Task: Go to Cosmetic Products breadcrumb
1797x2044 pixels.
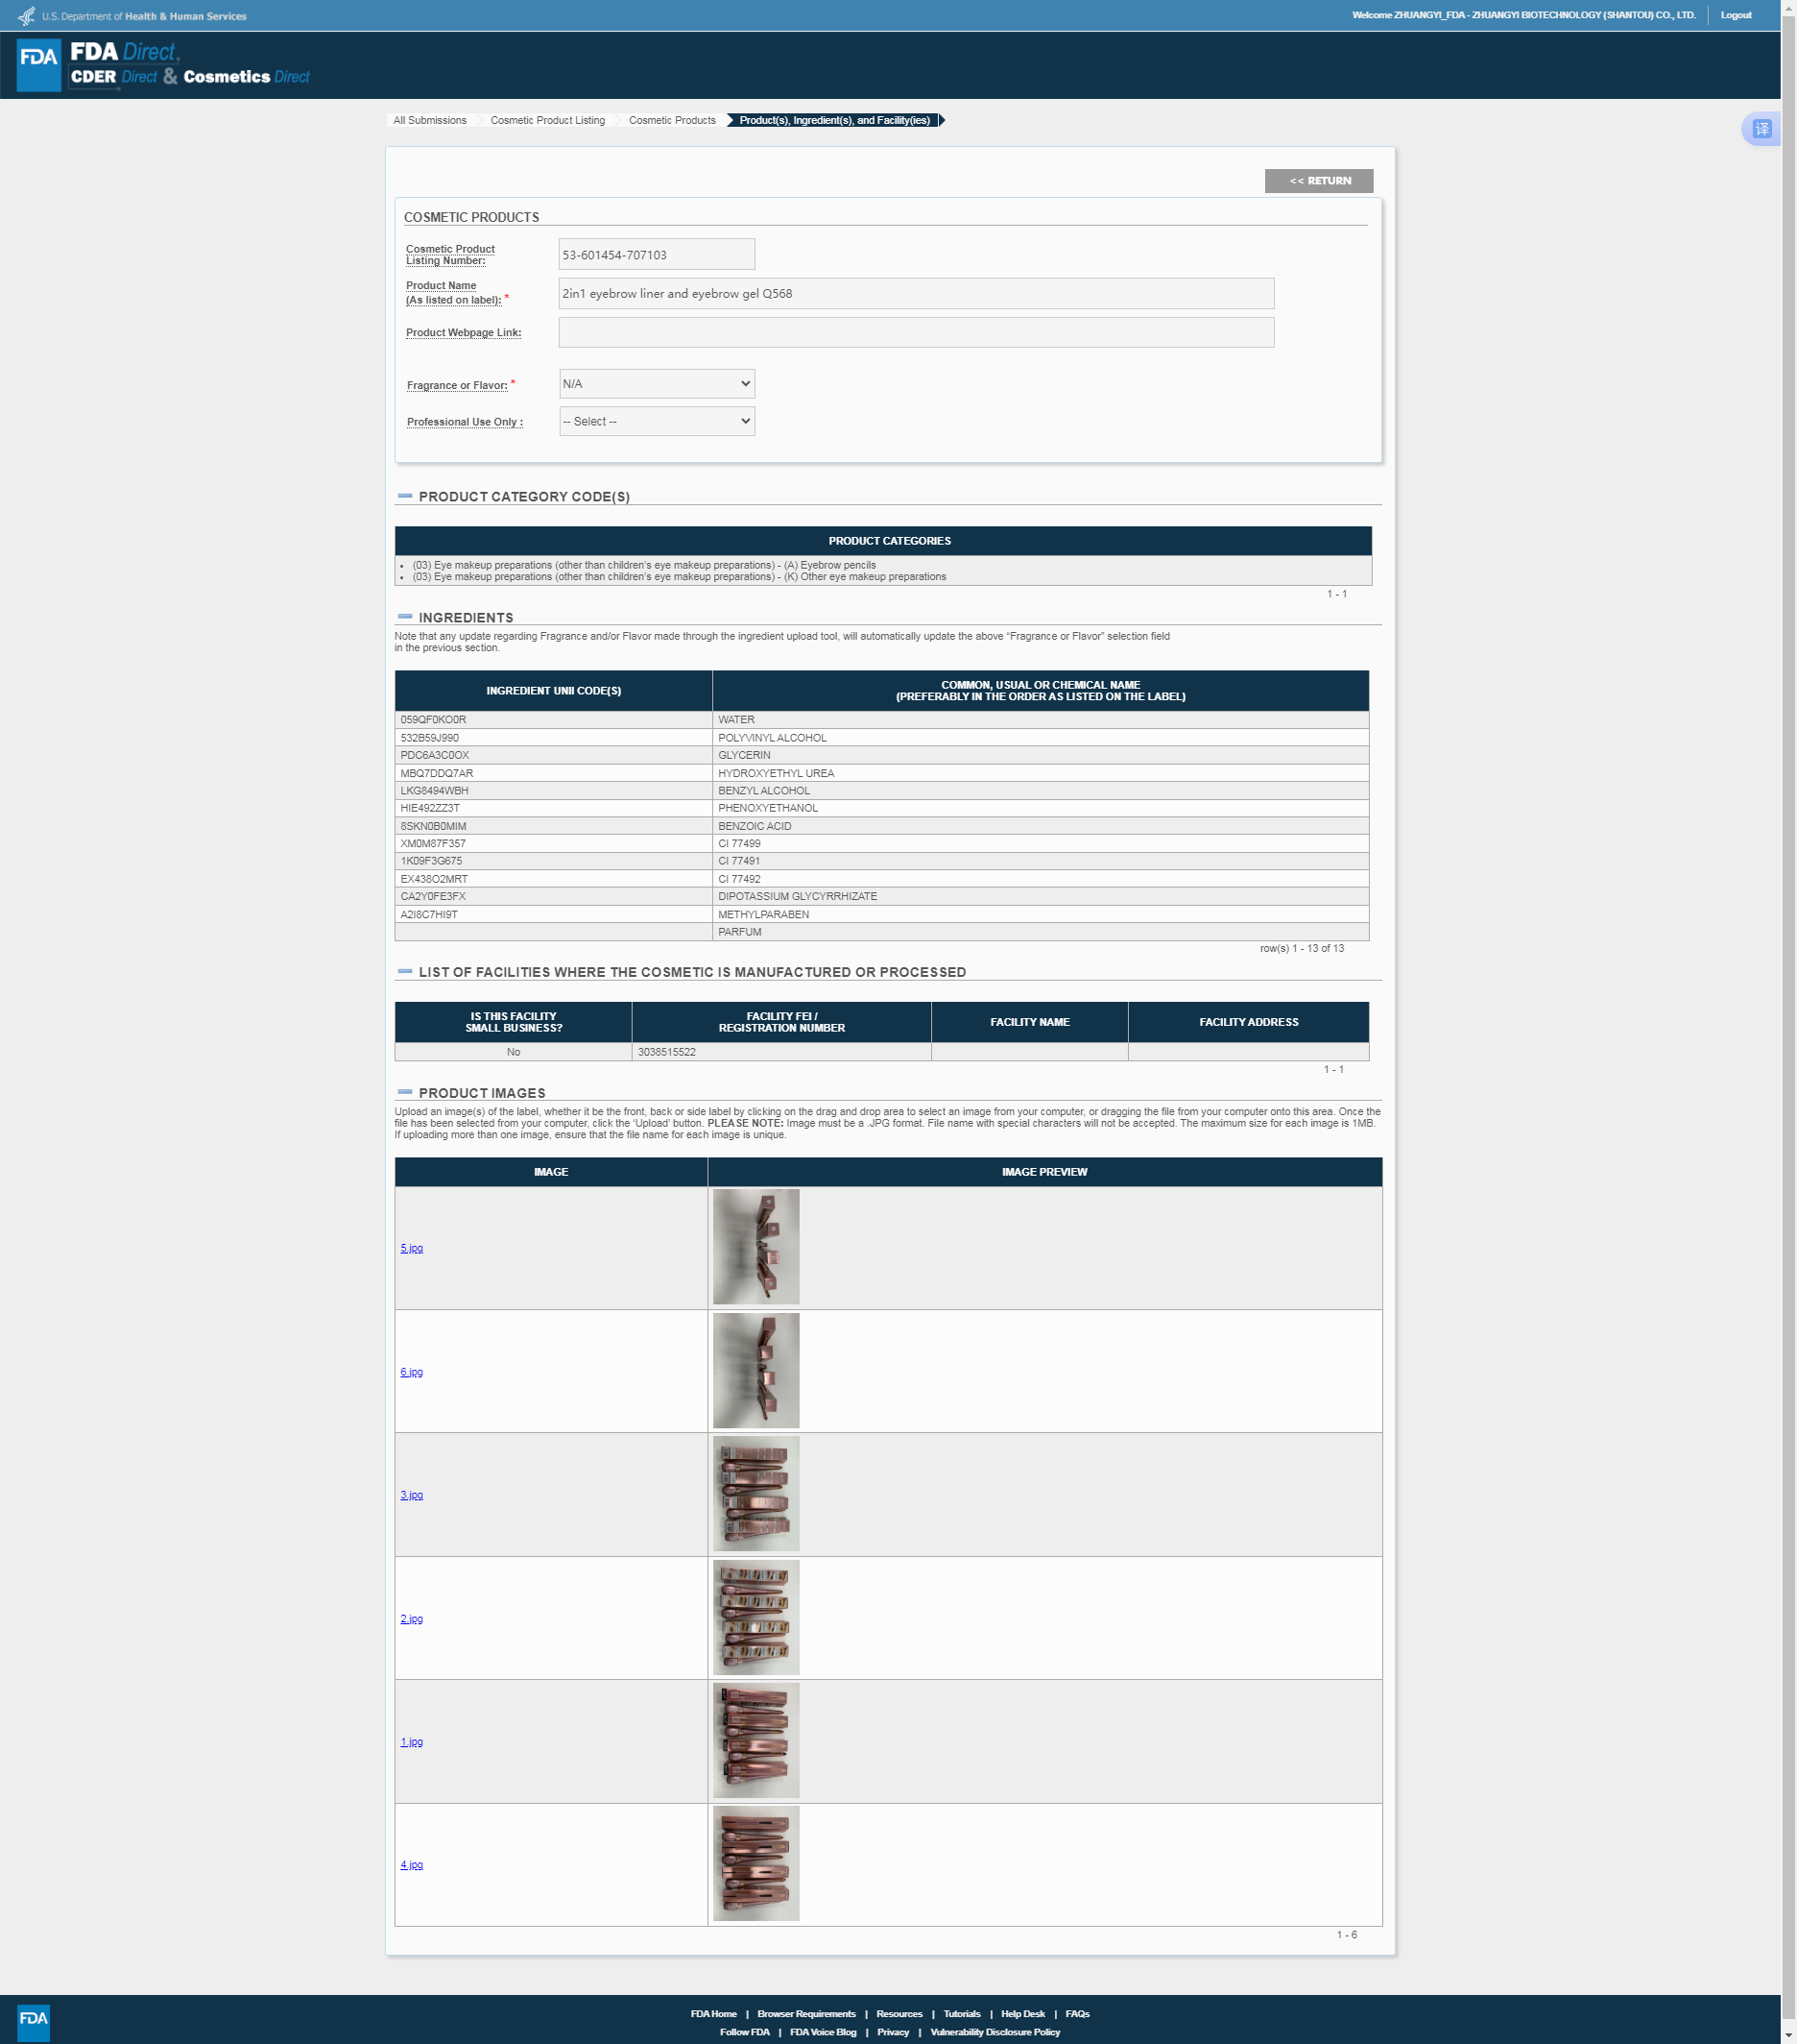Action: tap(673, 120)
